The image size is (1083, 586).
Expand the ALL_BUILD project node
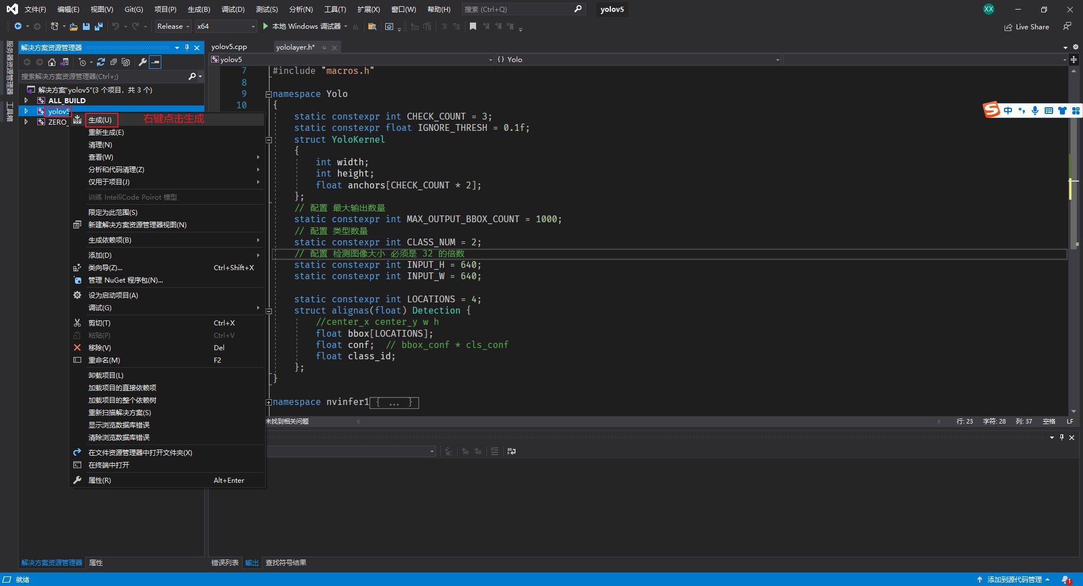tap(26, 100)
